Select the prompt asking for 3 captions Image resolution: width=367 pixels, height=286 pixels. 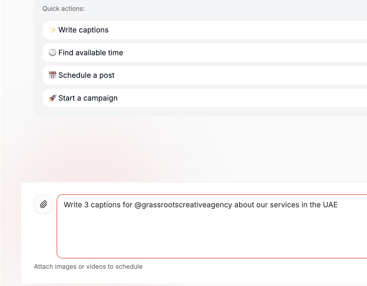201,205
